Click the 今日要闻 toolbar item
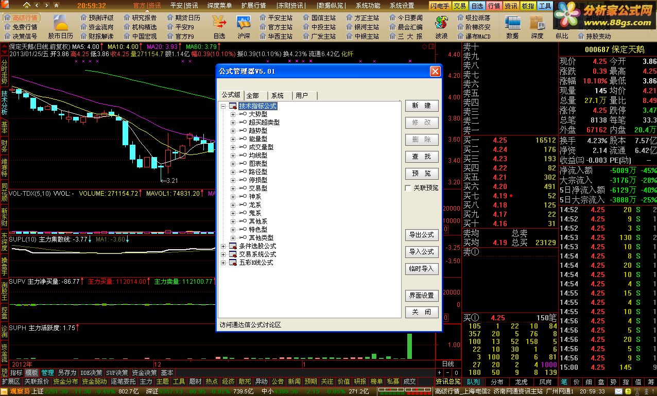This screenshot has width=657, height=396. 405,18
